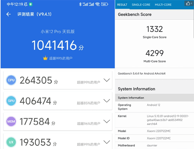The height and width of the screenshot is (149, 194).
Task: Tap the Geekbench Score heading
Action: pos(135,15)
